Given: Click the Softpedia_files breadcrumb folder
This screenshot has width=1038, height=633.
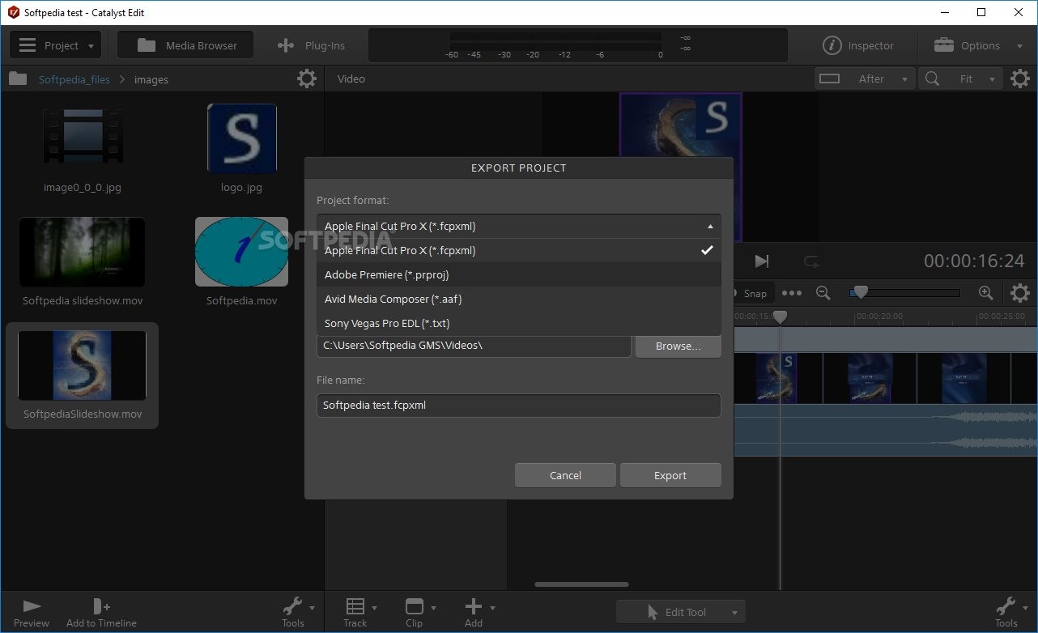Looking at the screenshot, I should click(x=74, y=79).
